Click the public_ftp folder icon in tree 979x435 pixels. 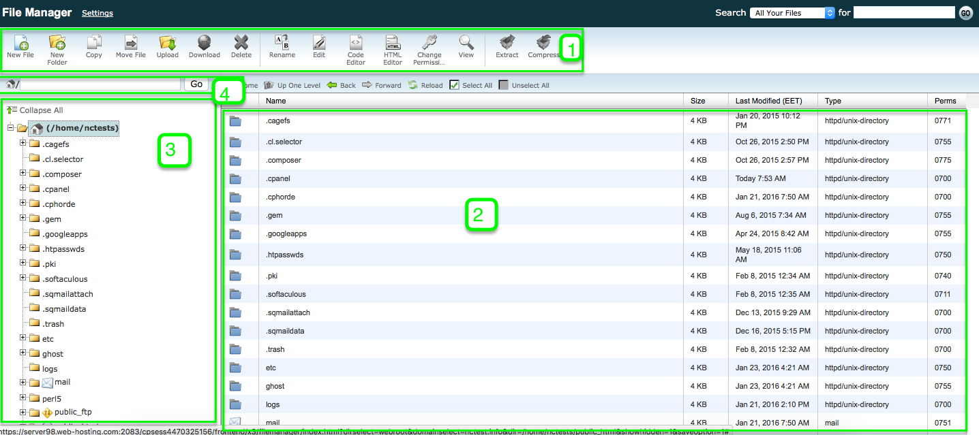tap(47, 412)
